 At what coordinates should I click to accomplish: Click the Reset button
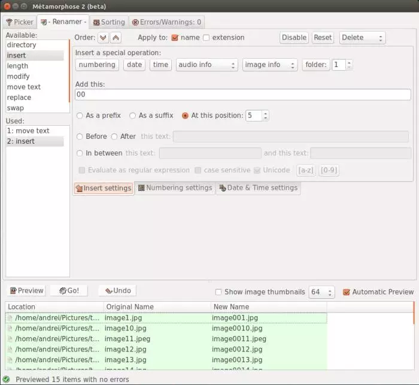coord(323,38)
